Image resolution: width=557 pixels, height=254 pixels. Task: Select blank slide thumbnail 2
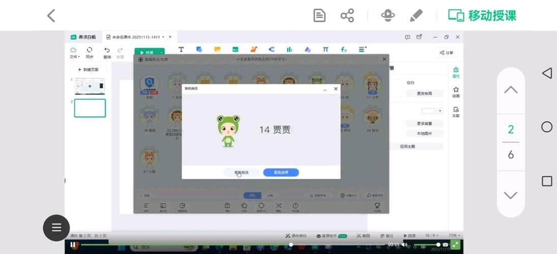point(90,108)
